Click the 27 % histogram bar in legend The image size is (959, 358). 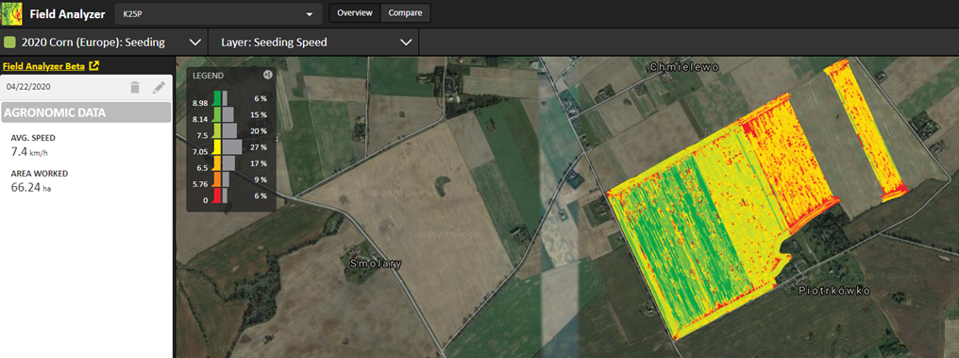point(232,146)
